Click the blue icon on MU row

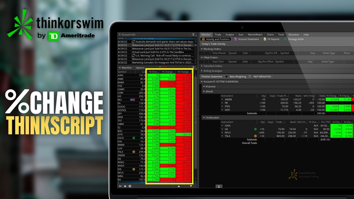click(x=131, y=99)
